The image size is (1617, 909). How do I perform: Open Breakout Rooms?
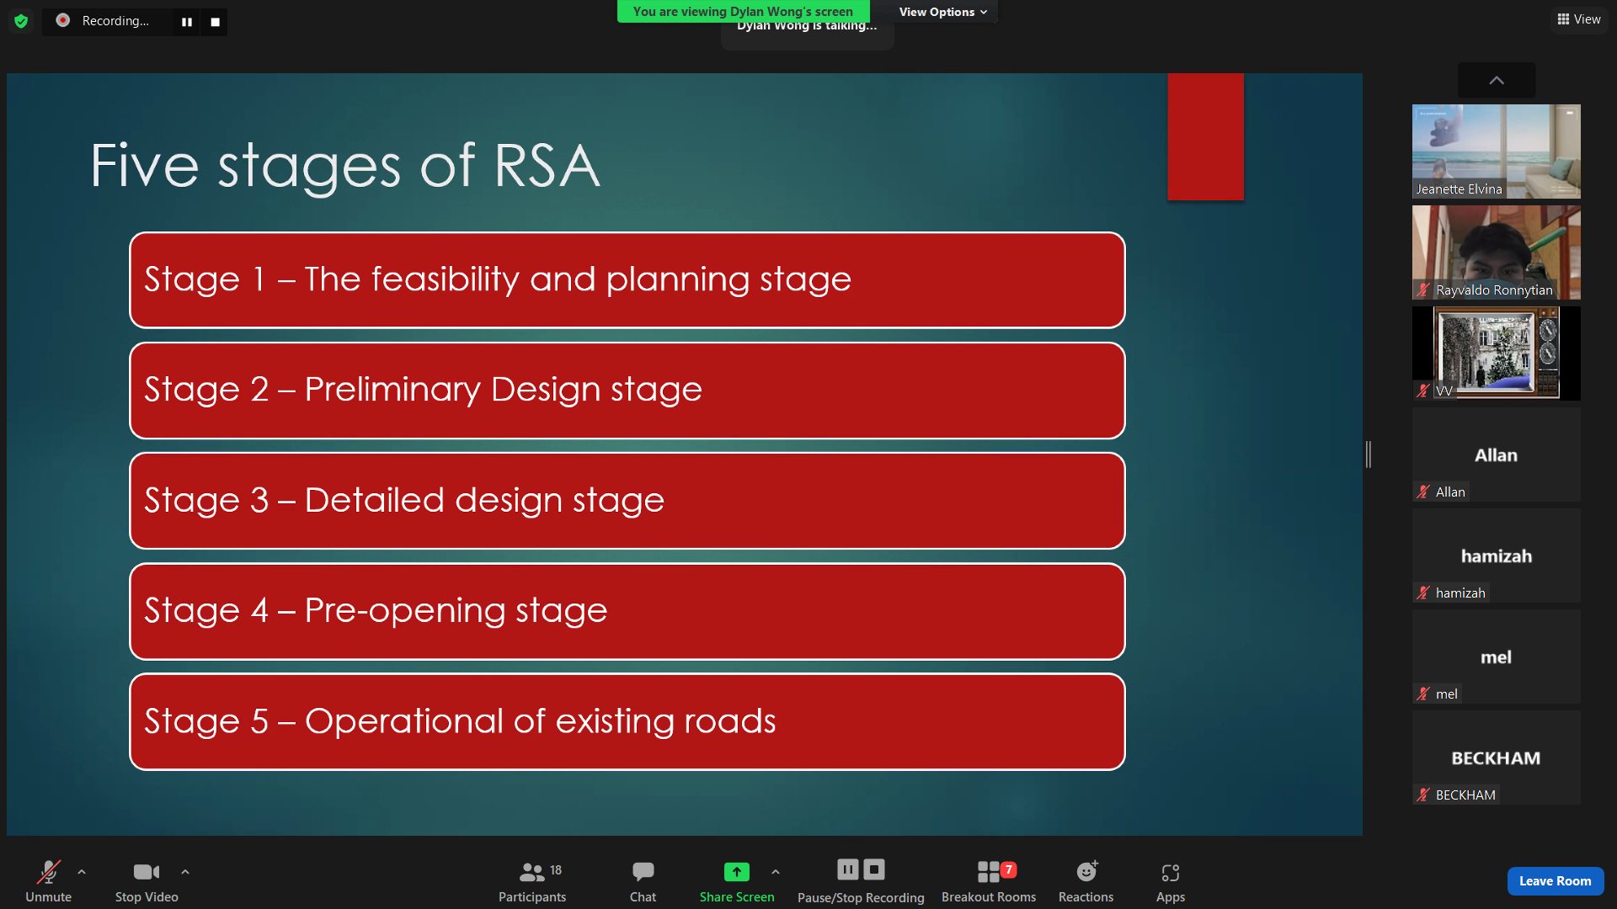pos(989,881)
